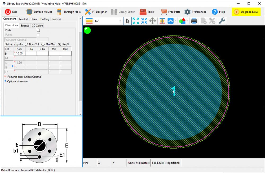The width and height of the screenshot is (265, 173).
Task: Open the Through Hole component menu
Action: point(69,12)
